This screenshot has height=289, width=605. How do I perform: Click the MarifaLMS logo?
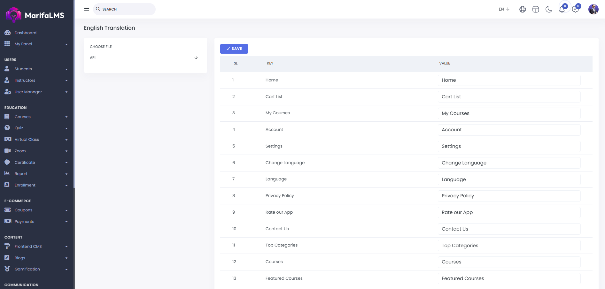point(35,15)
